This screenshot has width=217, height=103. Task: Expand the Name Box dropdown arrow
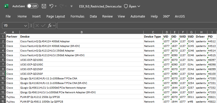click(25, 25)
